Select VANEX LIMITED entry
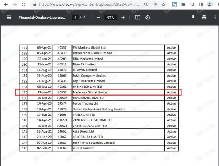This screenshot has height=166, width=219. 84,115
